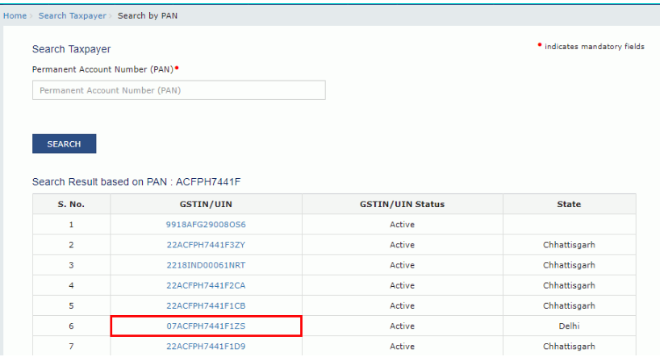Viewport: 660px width, 357px height.
Task: Open GSTIN 9918AFG29008OS6 link
Action: pos(206,224)
